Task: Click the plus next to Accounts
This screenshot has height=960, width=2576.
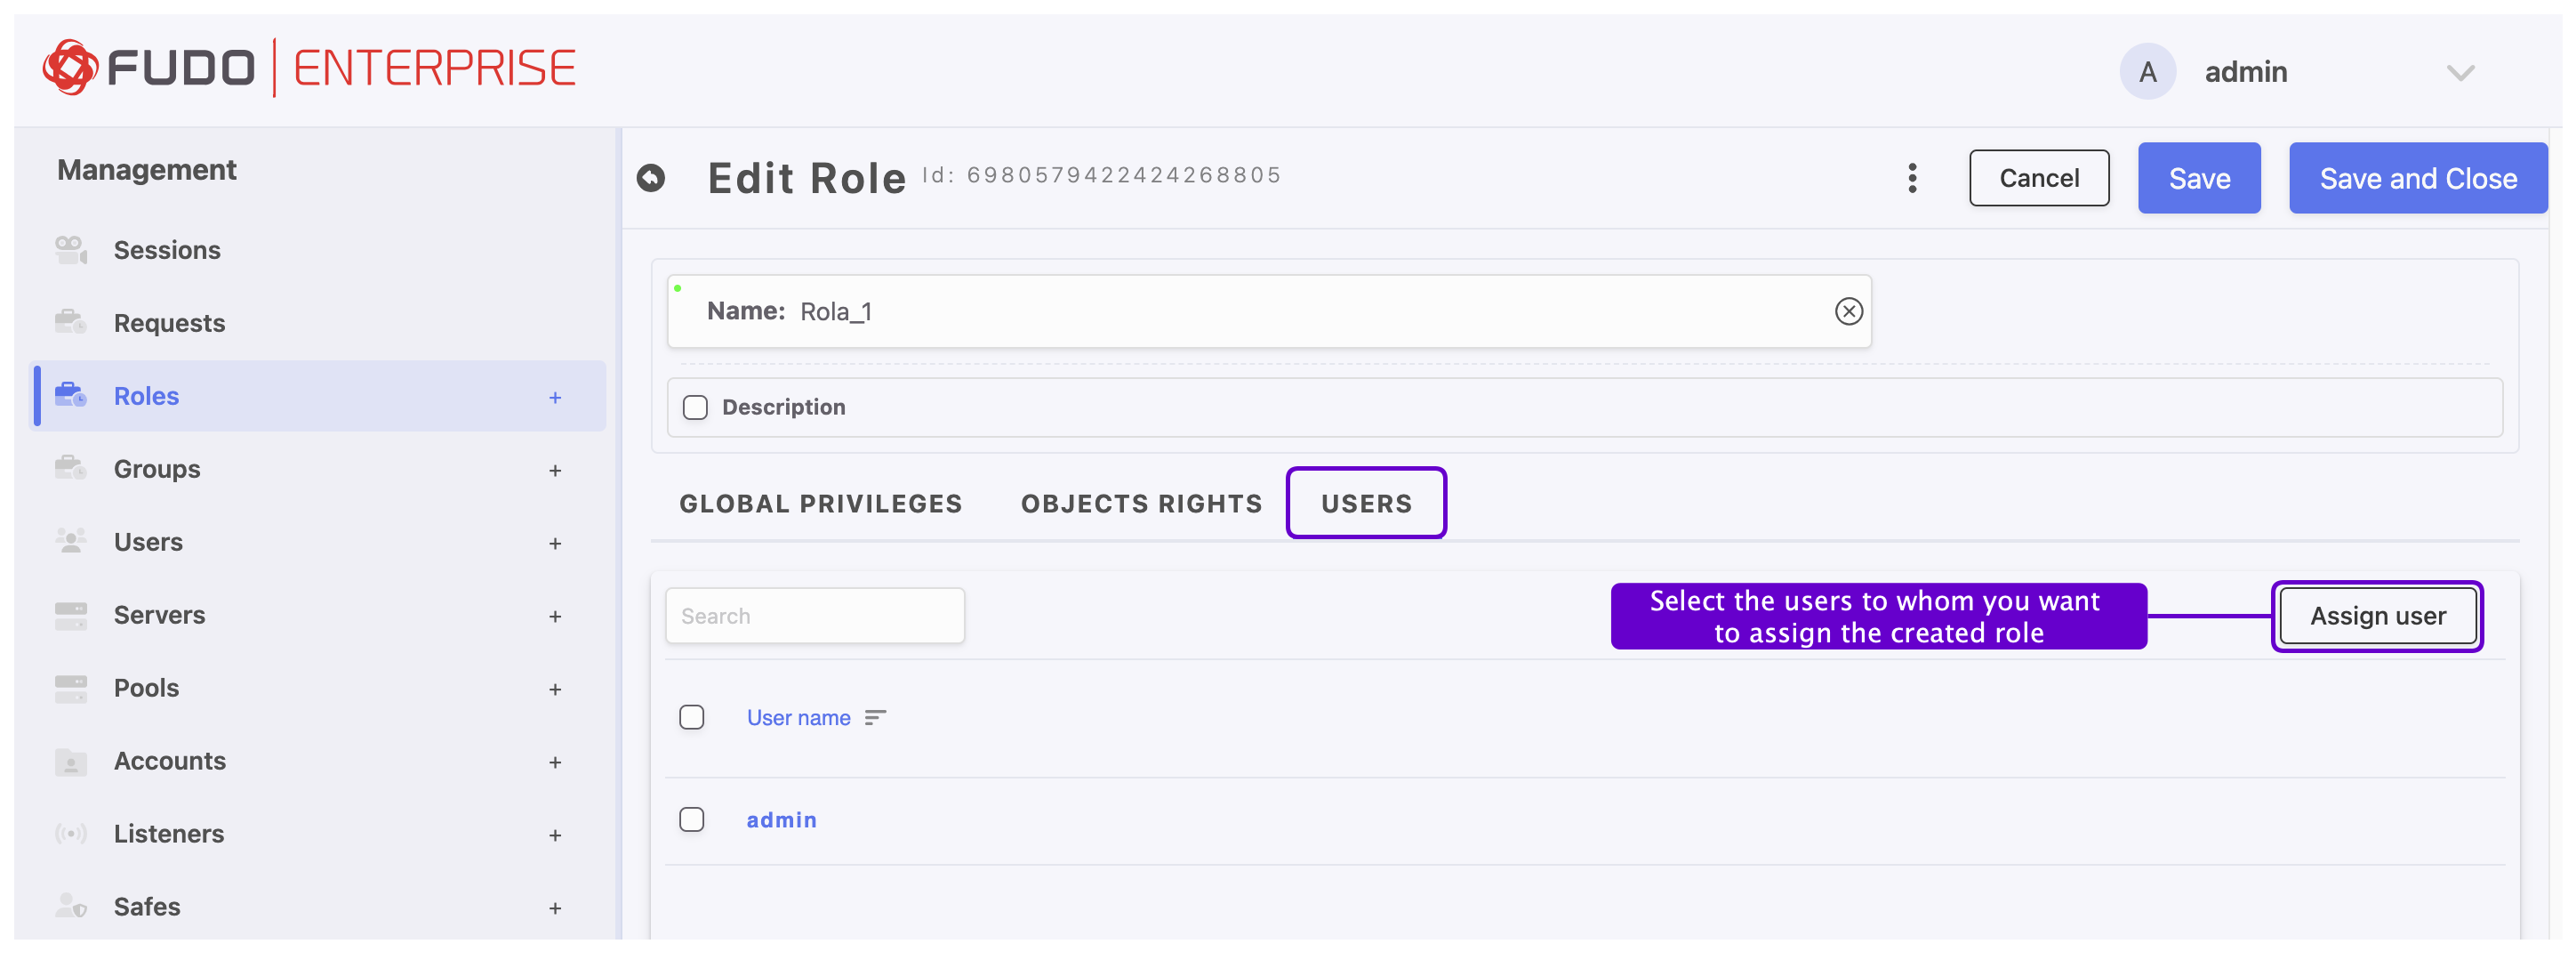Action: point(555,762)
